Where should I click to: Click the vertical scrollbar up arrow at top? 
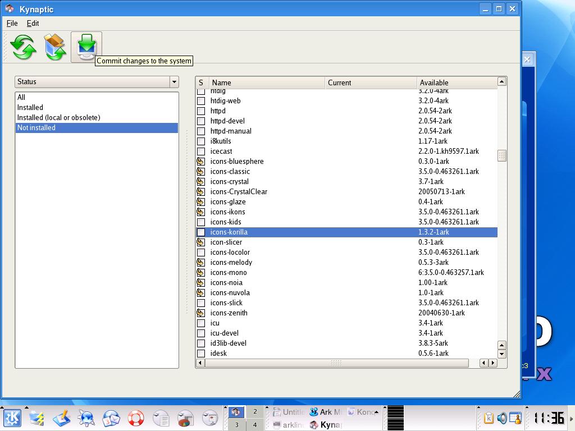pos(502,81)
